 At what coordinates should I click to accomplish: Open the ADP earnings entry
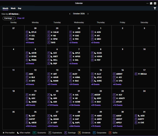52,123
